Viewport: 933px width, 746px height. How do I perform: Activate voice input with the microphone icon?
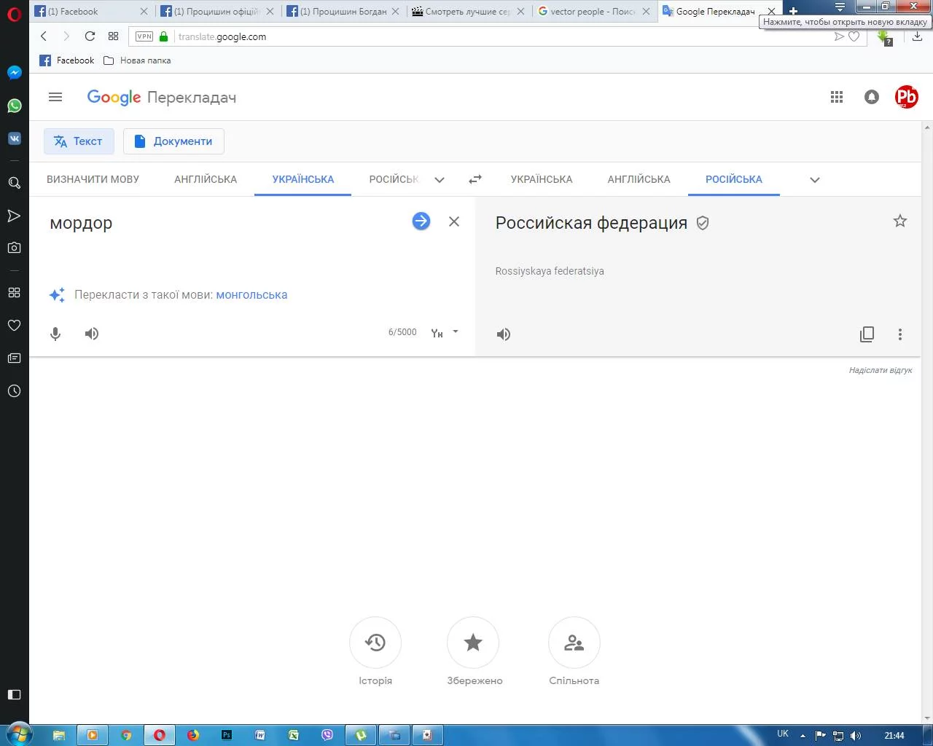pos(55,334)
